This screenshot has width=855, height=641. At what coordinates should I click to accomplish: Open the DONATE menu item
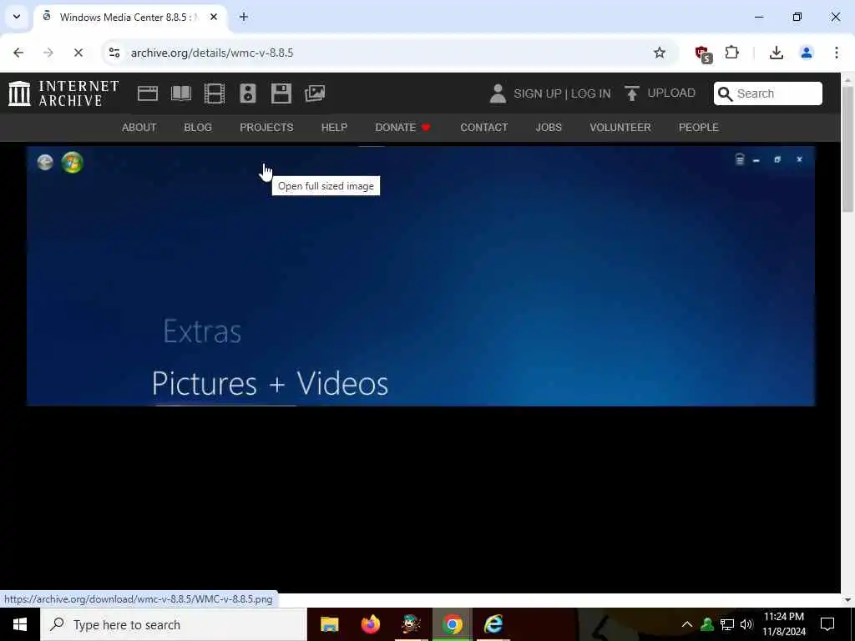(402, 127)
